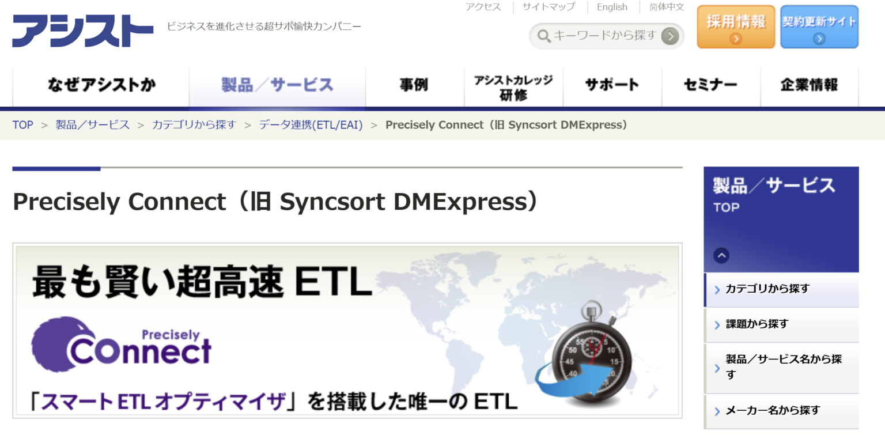Open the サイトマップ page
This screenshot has width=885, height=435.
(547, 7)
